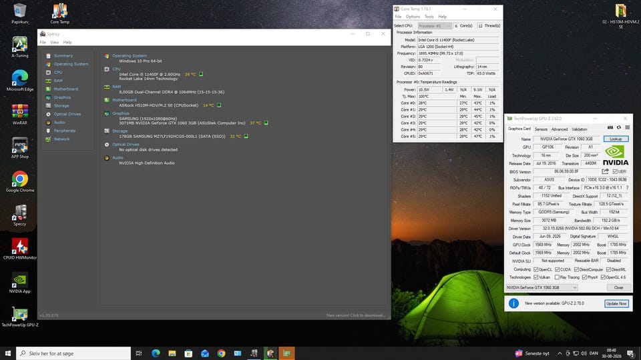Image resolution: width=641 pixels, height=360 pixels.
Task: Switch to the Sensors tab in GPU-Z
Action: point(541,129)
